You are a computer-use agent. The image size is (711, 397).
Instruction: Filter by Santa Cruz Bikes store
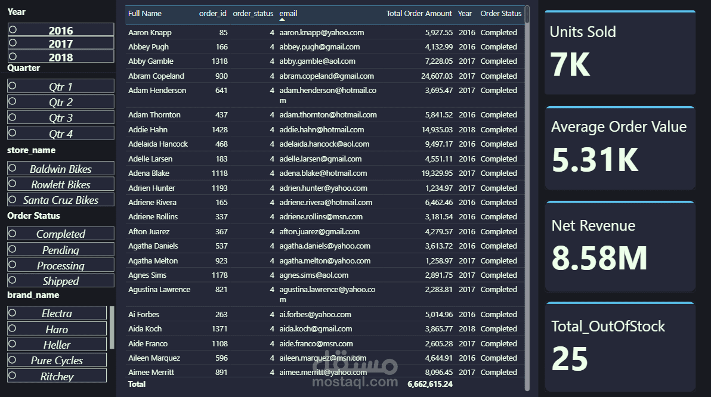(x=61, y=200)
